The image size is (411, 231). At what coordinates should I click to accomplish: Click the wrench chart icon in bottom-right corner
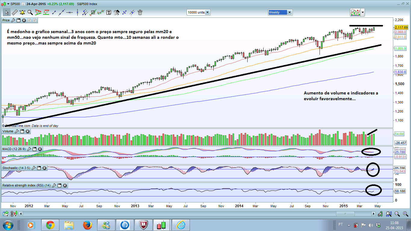click(x=381, y=214)
